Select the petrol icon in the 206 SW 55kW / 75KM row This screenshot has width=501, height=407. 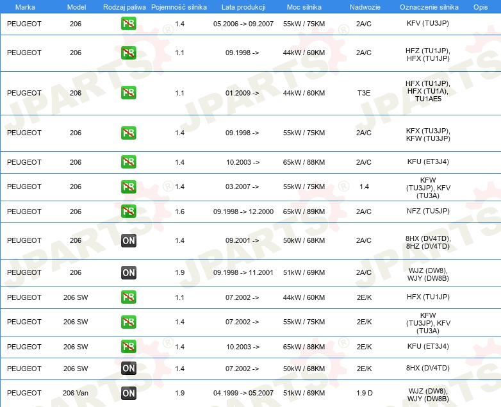point(128,322)
